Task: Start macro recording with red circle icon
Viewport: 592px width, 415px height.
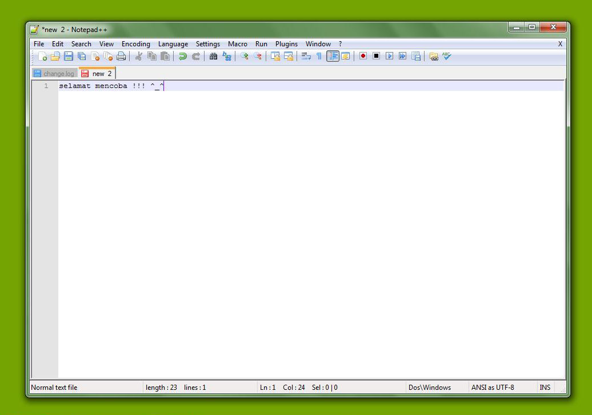Action: pyautogui.click(x=363, y=56)
